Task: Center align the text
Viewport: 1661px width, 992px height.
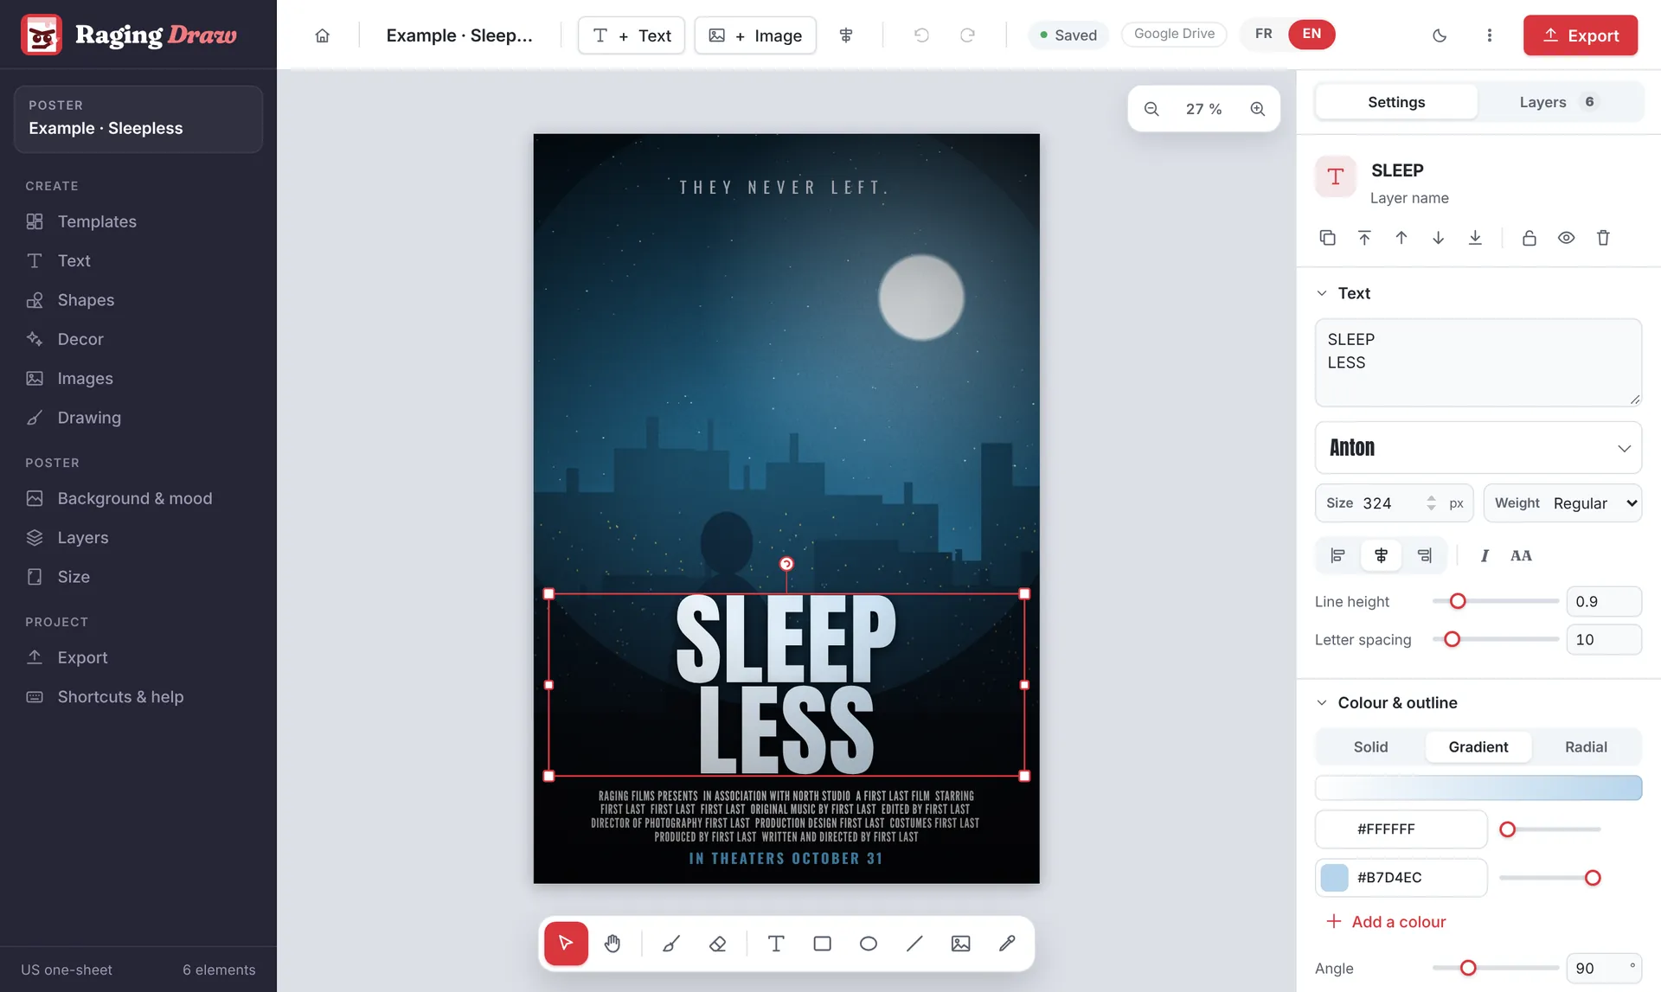Action: point(1381,555)
